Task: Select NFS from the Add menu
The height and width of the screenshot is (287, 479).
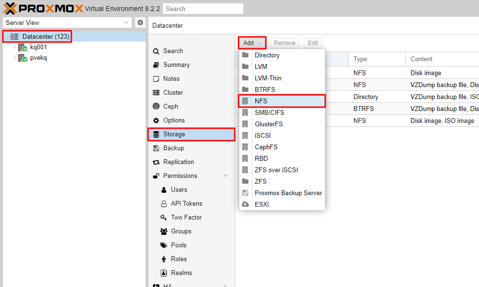Action: click(x=261, y=101)
